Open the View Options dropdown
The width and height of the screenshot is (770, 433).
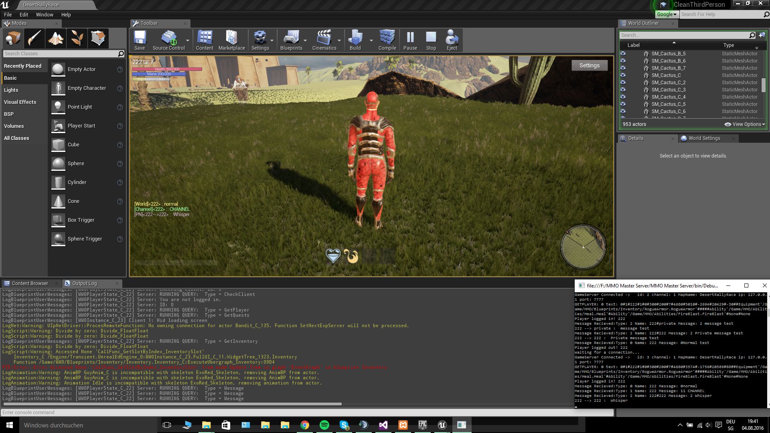pyautogui.click(x=745, y=124)
